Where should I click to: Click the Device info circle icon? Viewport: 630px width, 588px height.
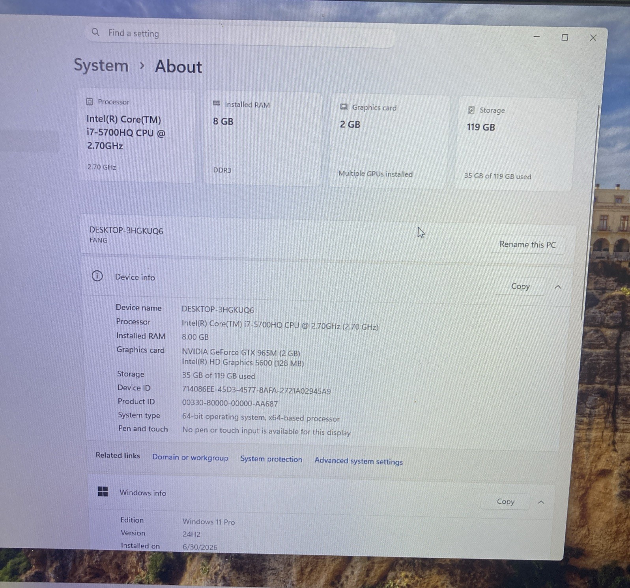coord(97,276)
